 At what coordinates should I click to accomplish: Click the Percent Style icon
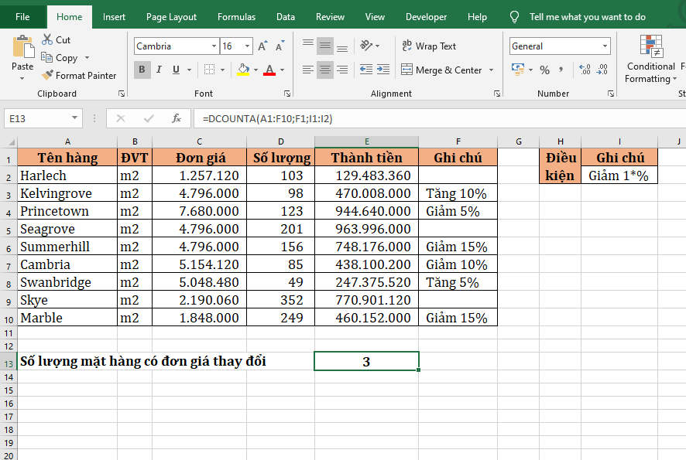tap(544, 70)
